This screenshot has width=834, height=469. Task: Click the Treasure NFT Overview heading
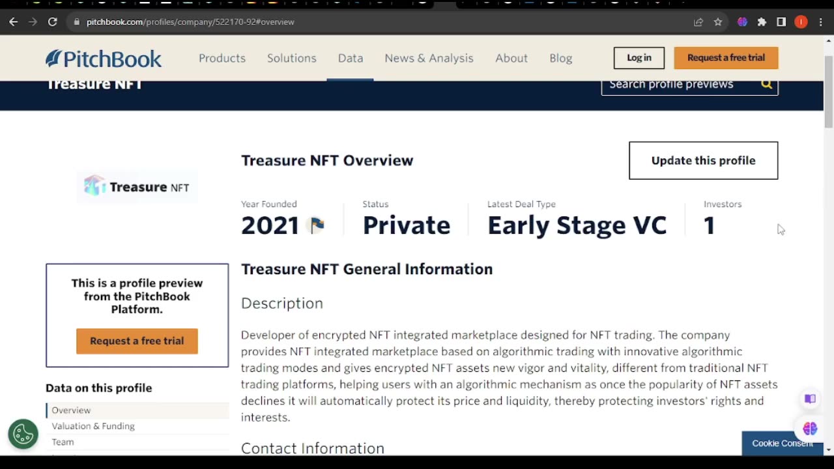(x=327, y=160)
